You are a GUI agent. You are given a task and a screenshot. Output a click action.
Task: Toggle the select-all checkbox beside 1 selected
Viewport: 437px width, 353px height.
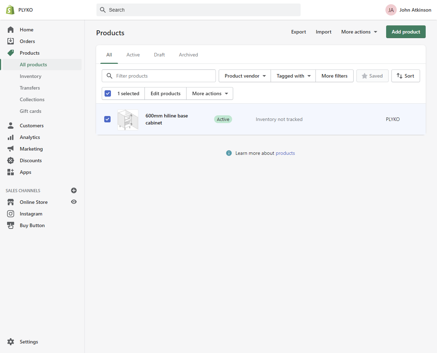108,93
